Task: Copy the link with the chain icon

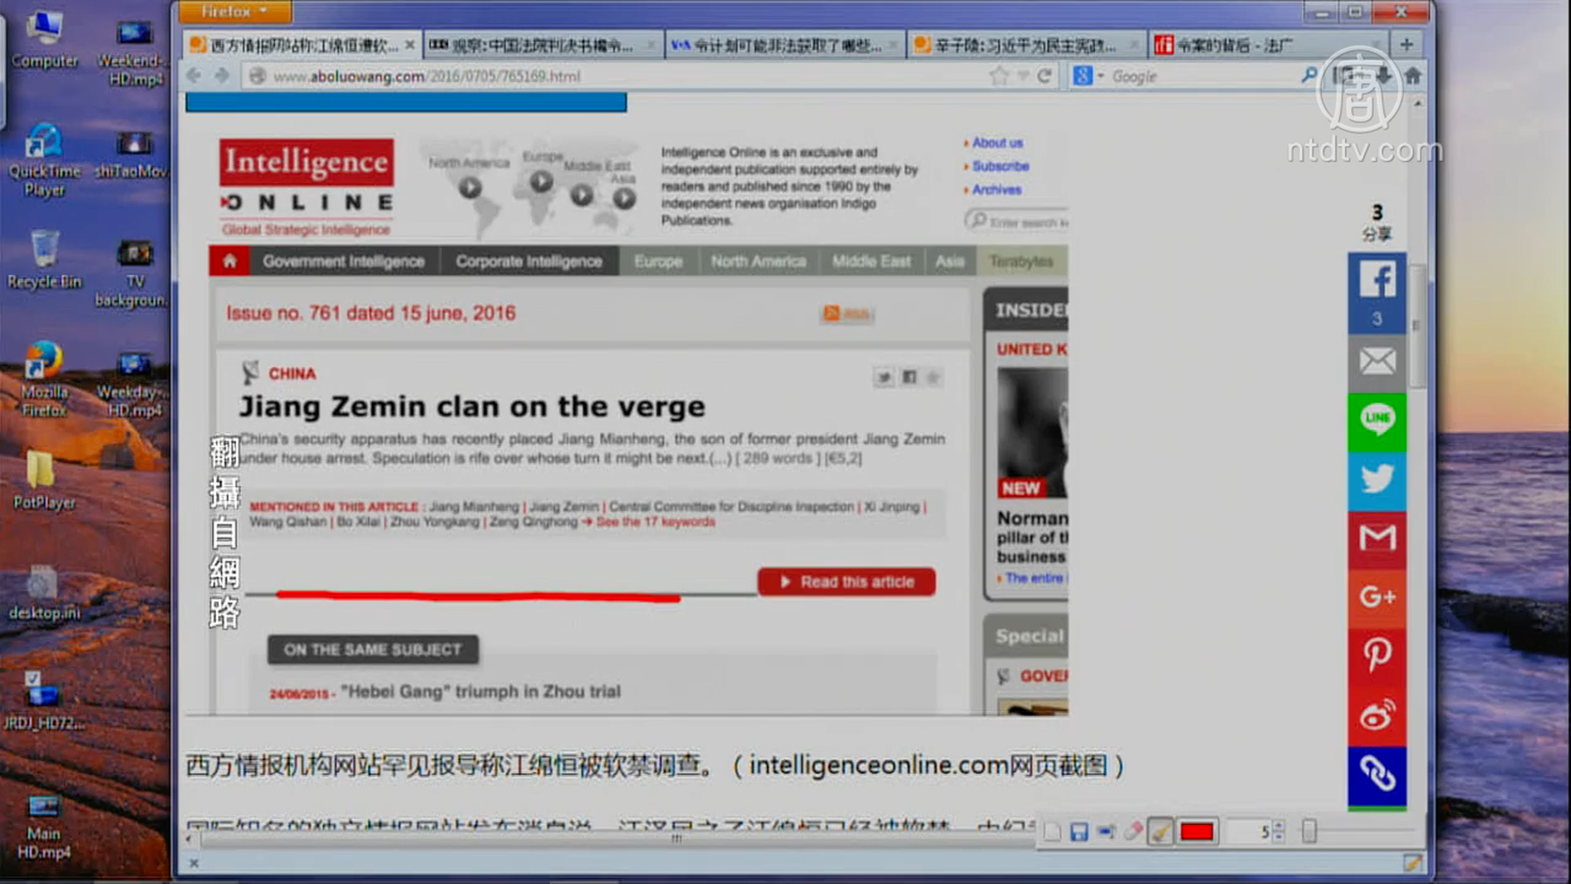Action: pos(1377,774)
